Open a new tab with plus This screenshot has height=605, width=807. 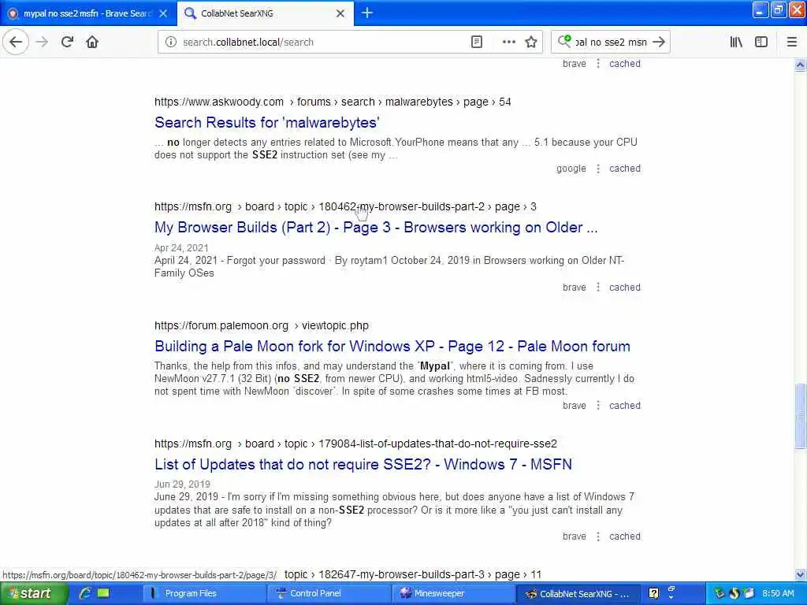pyautogui.click(x=367, y=13)
